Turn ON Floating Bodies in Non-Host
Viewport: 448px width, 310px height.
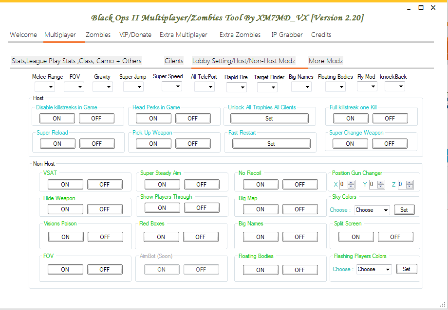tap(261, 270)
